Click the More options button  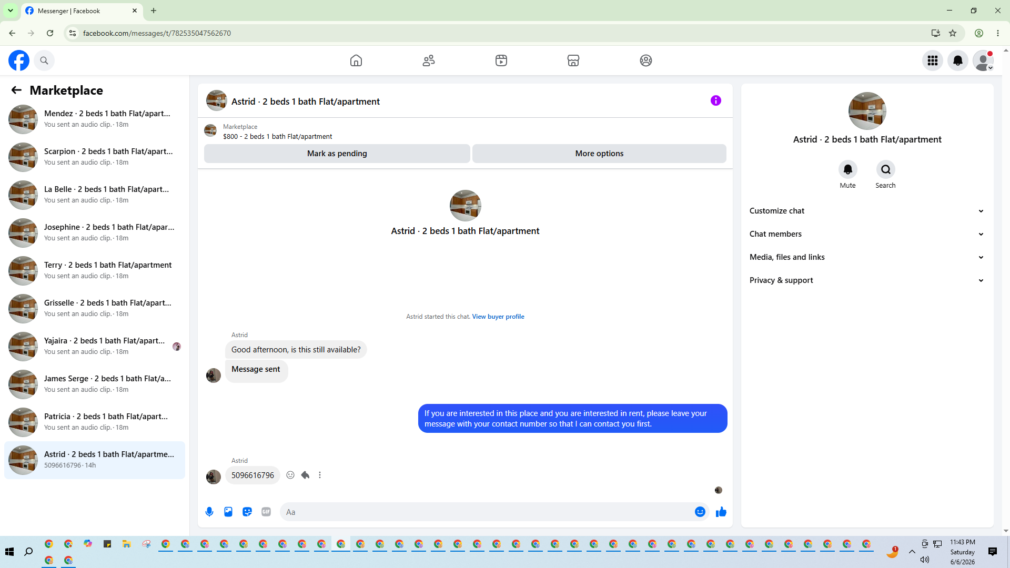(x=599, y=154)
